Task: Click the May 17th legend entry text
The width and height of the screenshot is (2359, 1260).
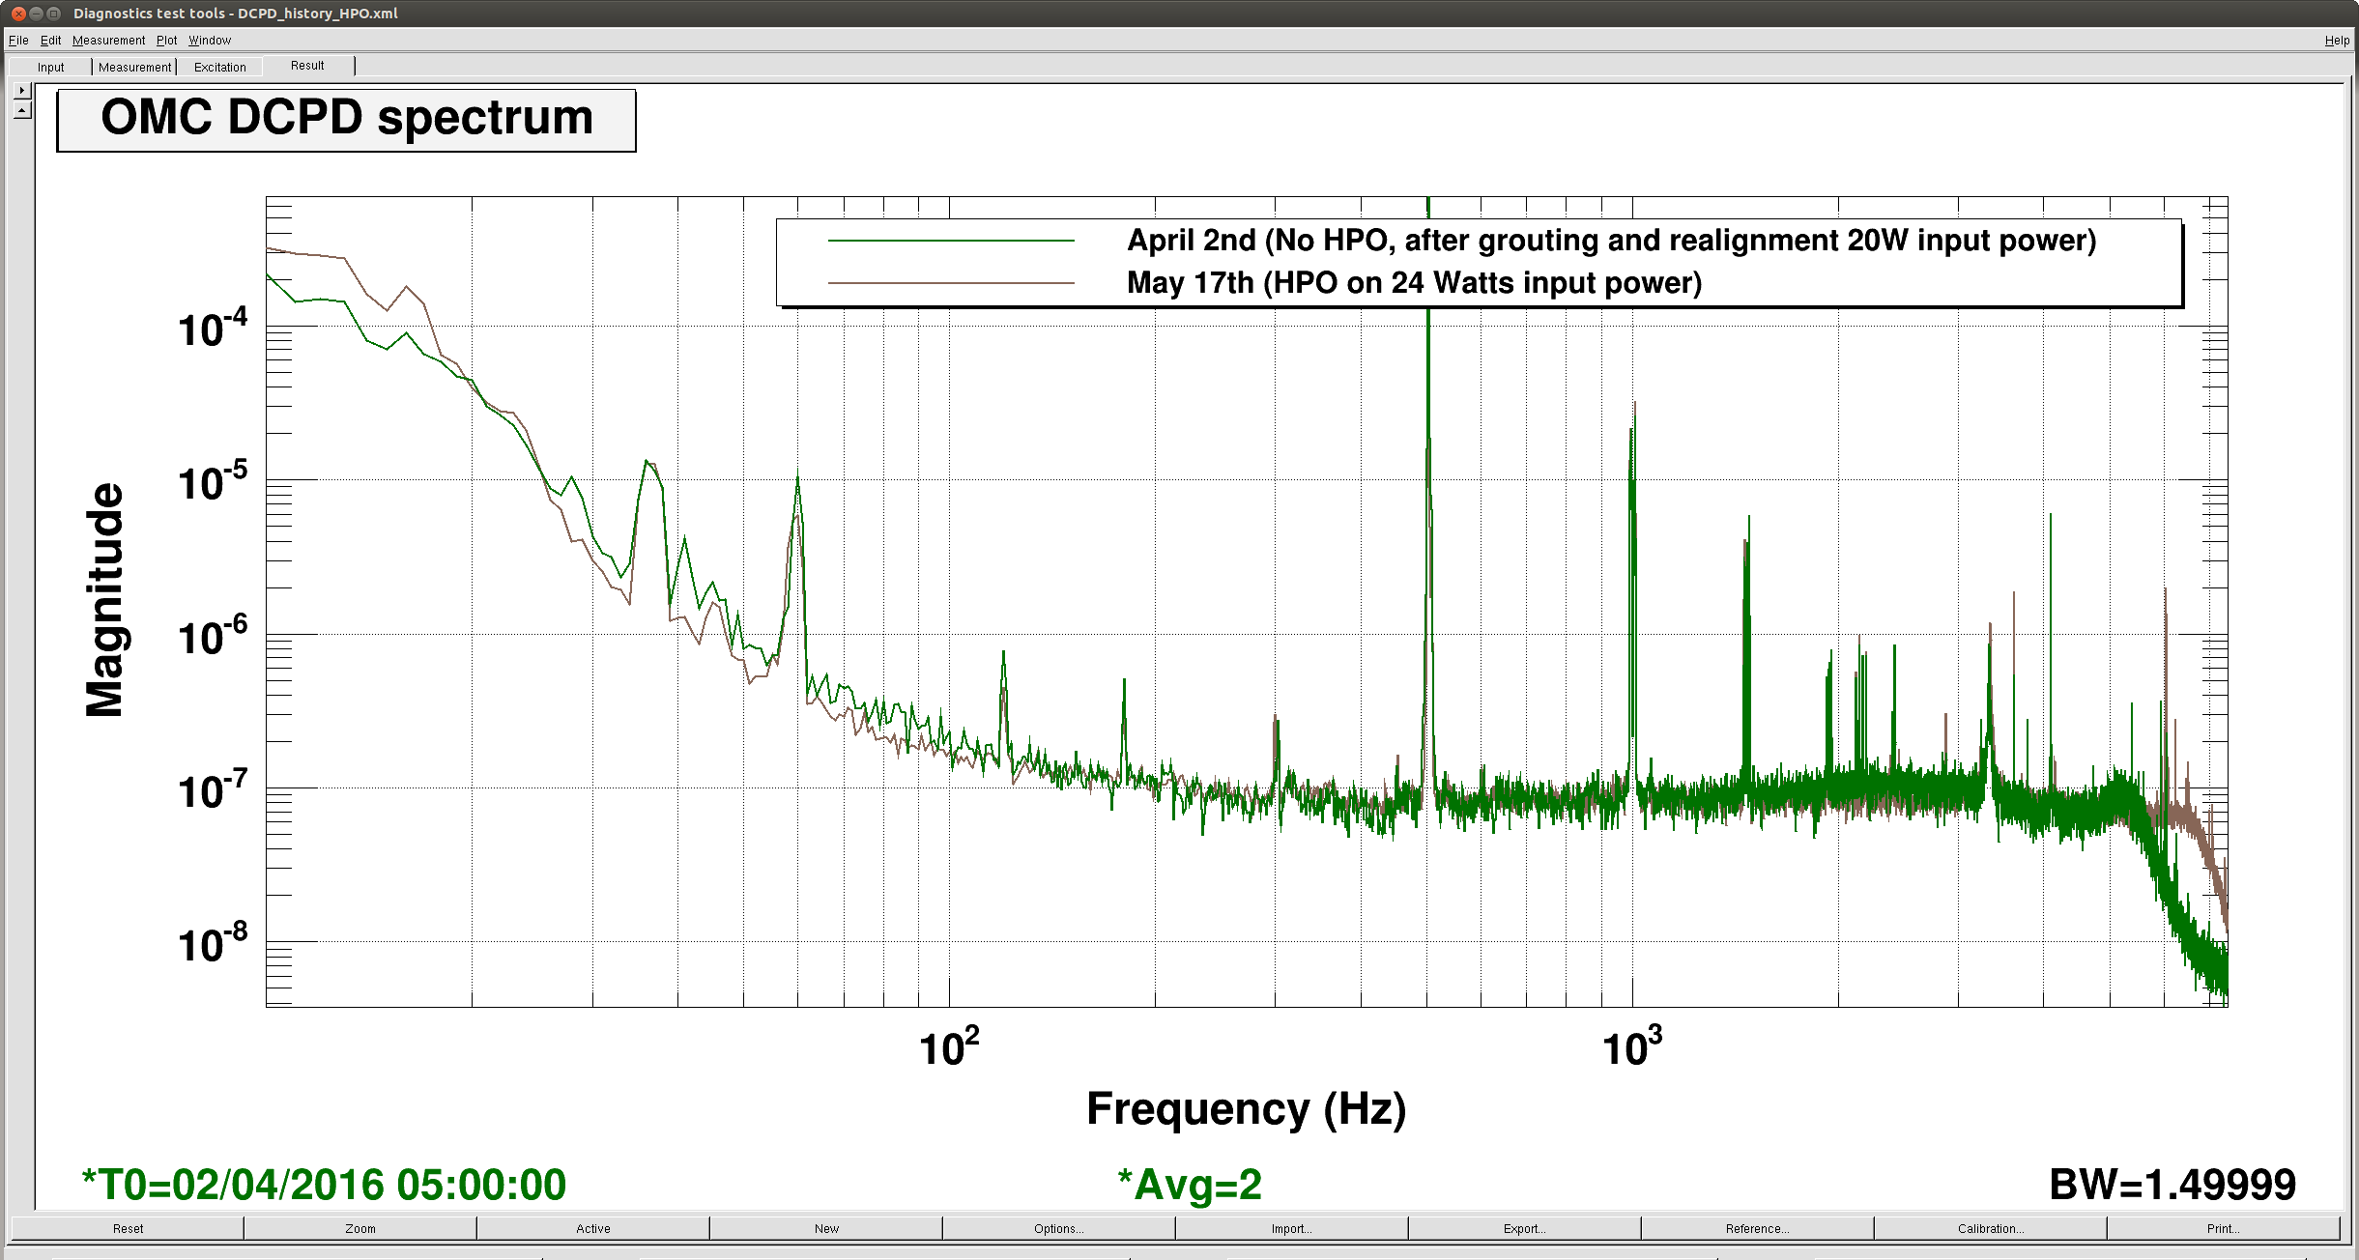Action: coord(1414,282)
